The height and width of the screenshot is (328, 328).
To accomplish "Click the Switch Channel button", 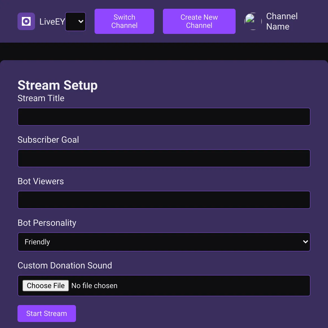I will coord(124,21).
